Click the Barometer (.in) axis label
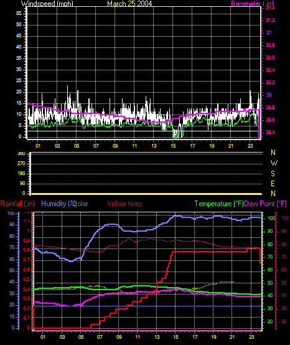 [x=253, y=4]
